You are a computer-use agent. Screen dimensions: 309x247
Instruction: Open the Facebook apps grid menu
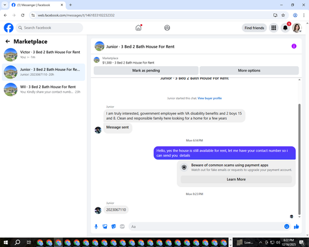click(x=274, y=28)
